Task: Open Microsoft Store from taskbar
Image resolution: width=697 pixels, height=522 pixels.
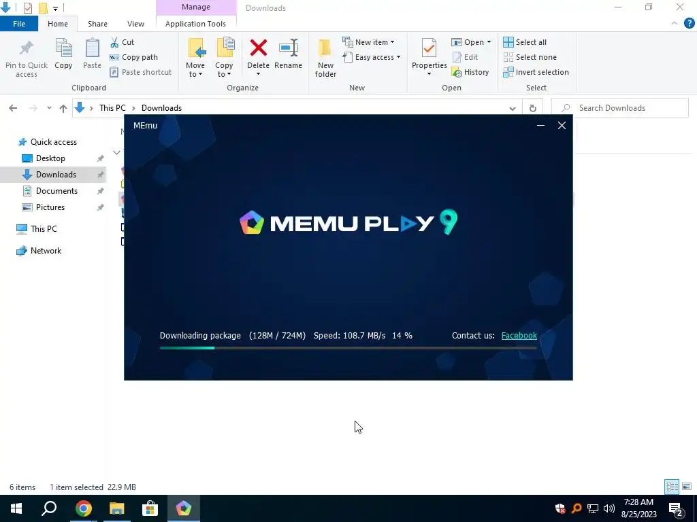Action: tap(150, 508)
